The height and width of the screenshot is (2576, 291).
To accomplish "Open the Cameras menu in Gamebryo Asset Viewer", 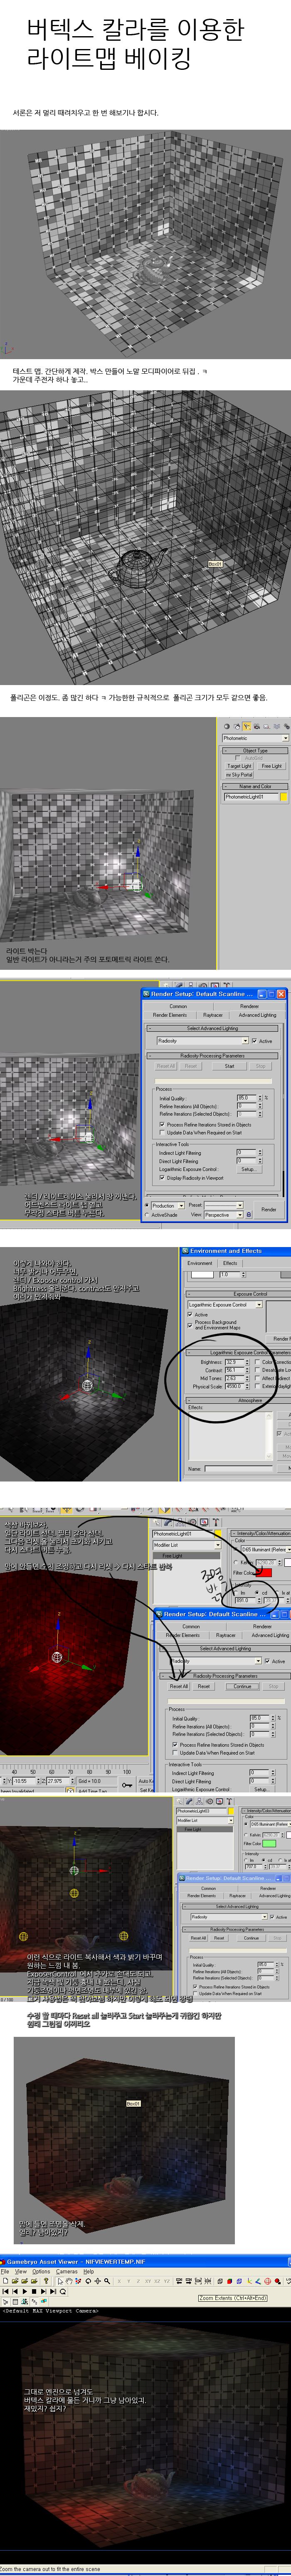I will [x=67, y=2272].
